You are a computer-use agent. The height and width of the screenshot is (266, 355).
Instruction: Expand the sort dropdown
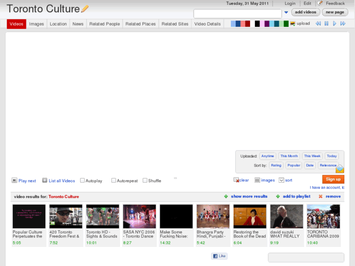[x=281, y=180]
